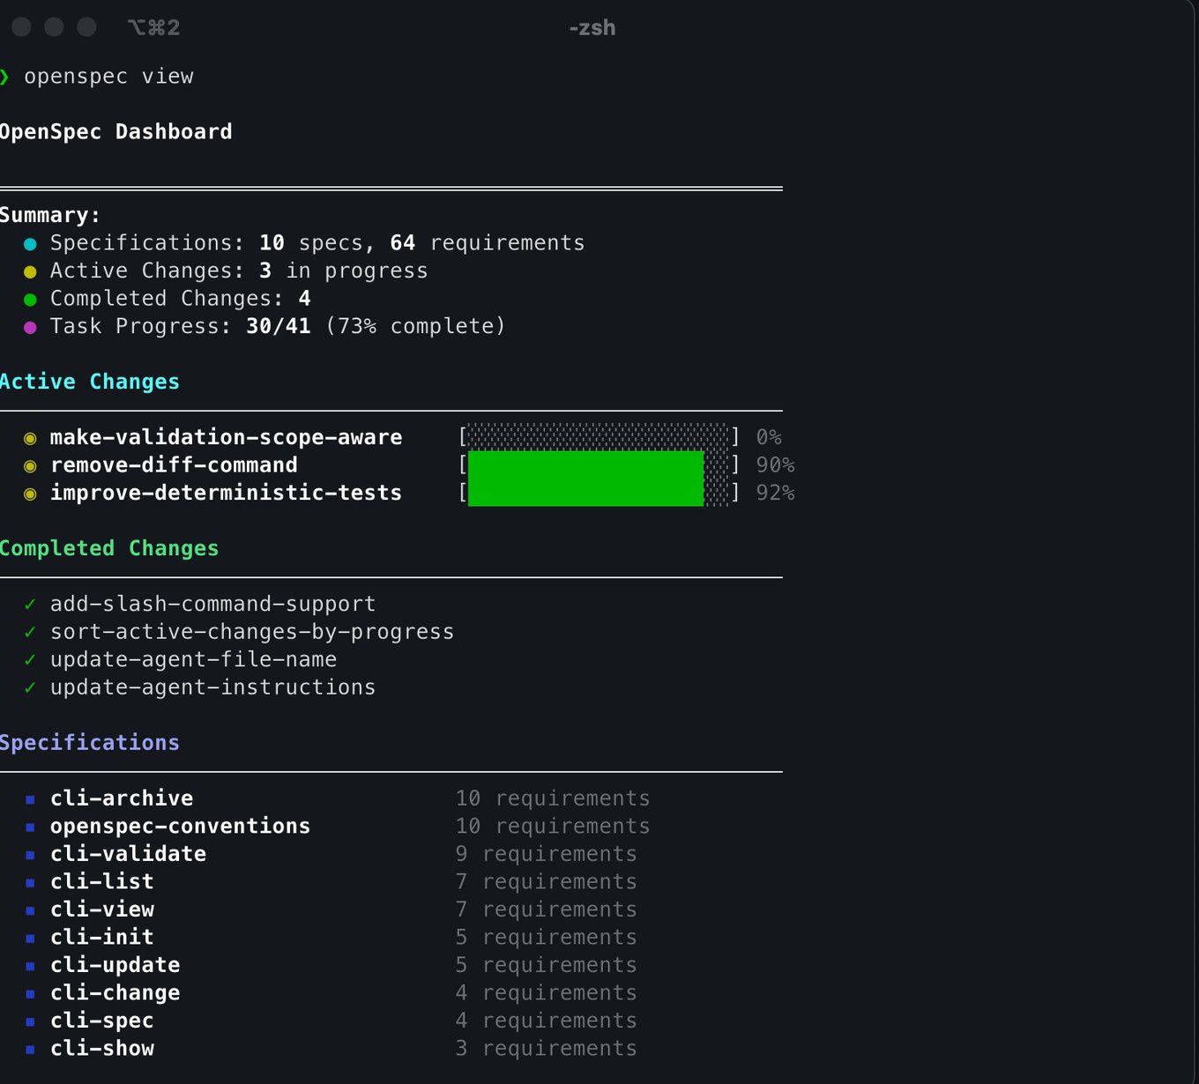This screenshot has width=1199, height=1084.
Task: Click the blue square icon beside cli-show
Action: (x=31, y=1049)
